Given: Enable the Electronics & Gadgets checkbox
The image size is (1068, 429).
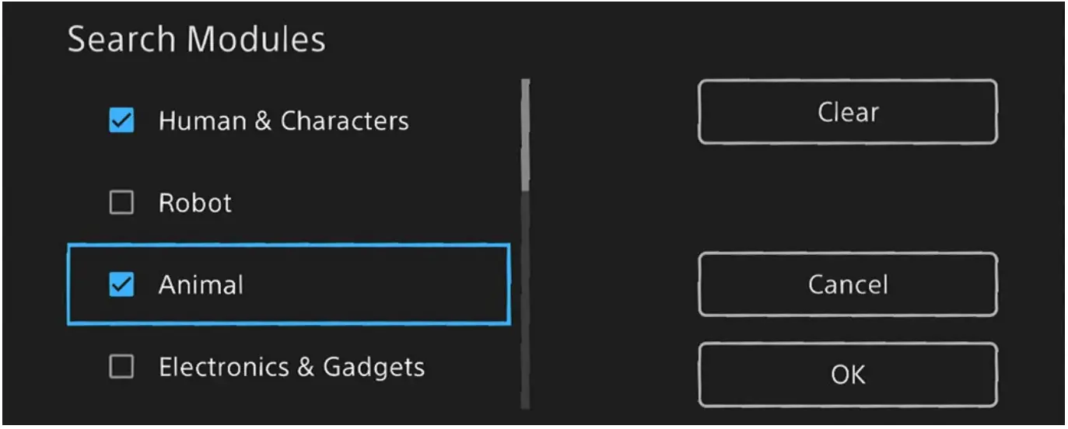Looking at the screenshot, I should [121, 367].
